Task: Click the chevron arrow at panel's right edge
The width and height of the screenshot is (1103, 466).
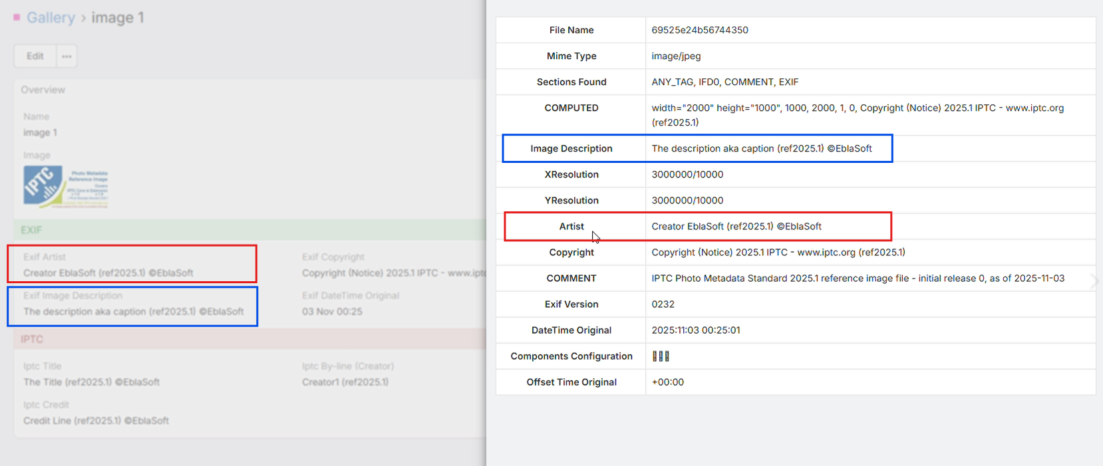Action: [x=1093, y=281]
